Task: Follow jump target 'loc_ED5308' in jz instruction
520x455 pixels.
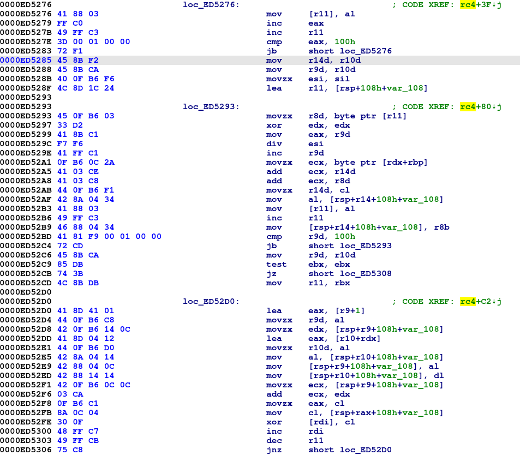Action: [x=366, y=273]
